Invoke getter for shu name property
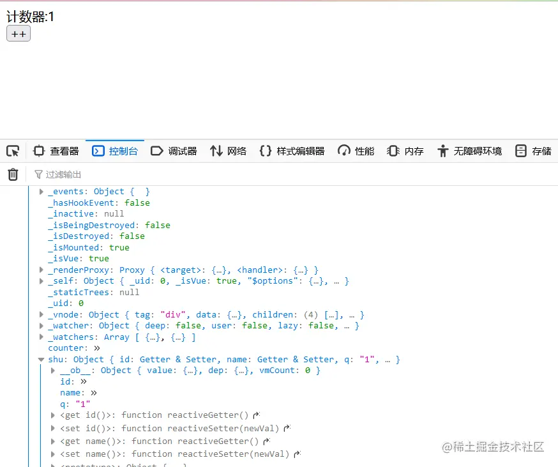Screen dimensions: 558x467 point(94,393)
